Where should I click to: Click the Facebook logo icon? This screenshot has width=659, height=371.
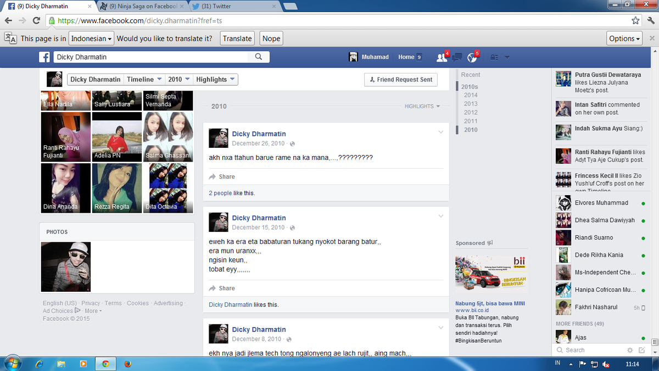coord(44,57)
